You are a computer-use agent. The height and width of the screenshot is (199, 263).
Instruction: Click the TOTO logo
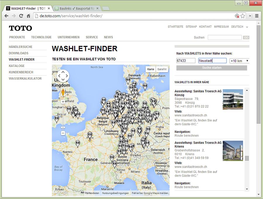click(20, 28)
